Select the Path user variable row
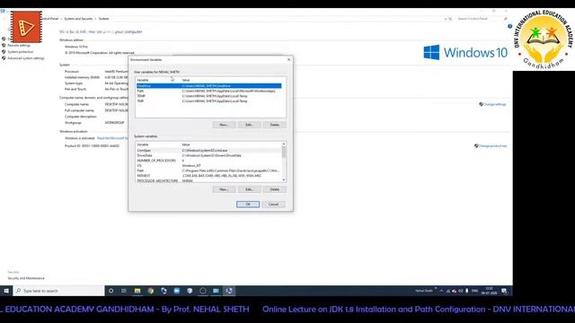The width and height of the screenshot is (575, 323). [x=209, y=91]
